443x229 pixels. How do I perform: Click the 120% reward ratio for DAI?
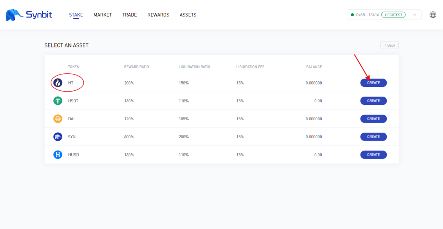(x=129, y=119)
